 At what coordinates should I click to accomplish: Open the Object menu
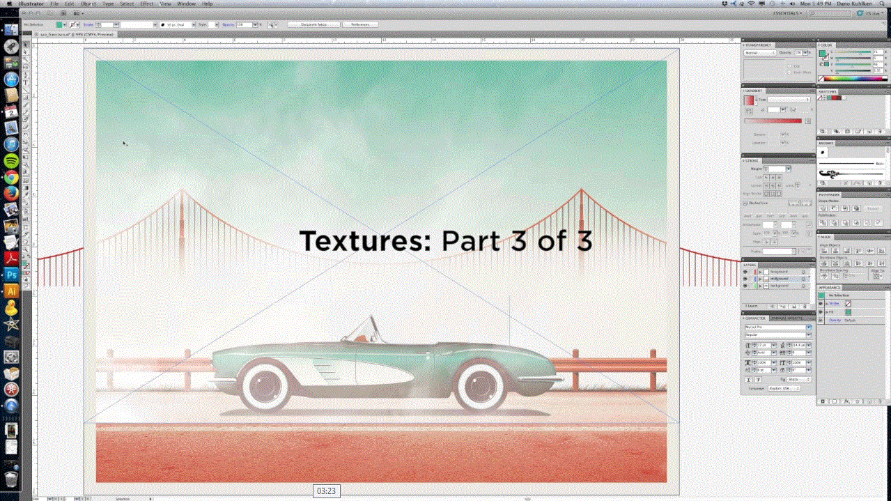[88, 3]
